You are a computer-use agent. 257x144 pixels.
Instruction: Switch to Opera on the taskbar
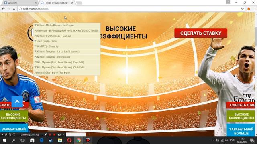pyautogui.click(x=69, y=140)
